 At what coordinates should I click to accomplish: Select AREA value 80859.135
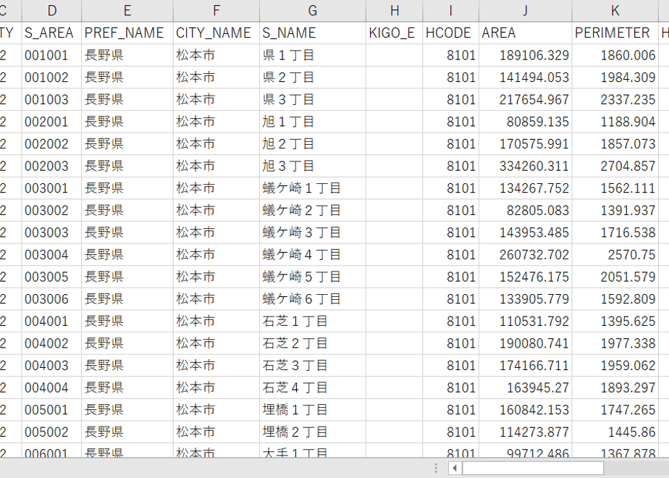tap(526, 122)
